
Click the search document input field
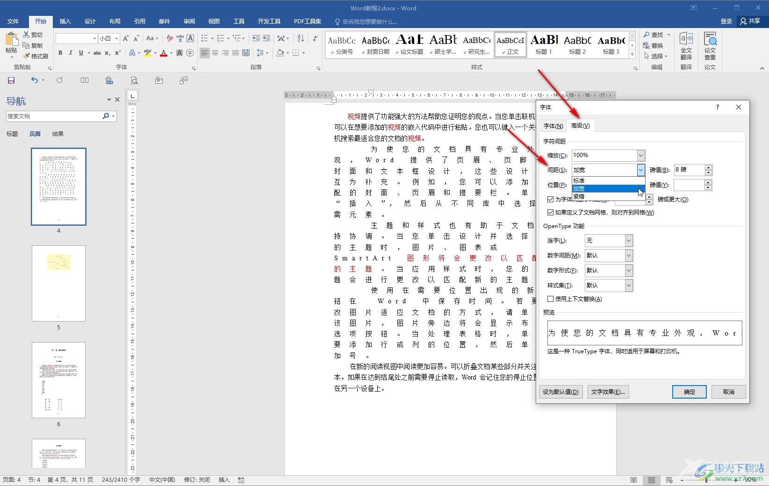54,116
